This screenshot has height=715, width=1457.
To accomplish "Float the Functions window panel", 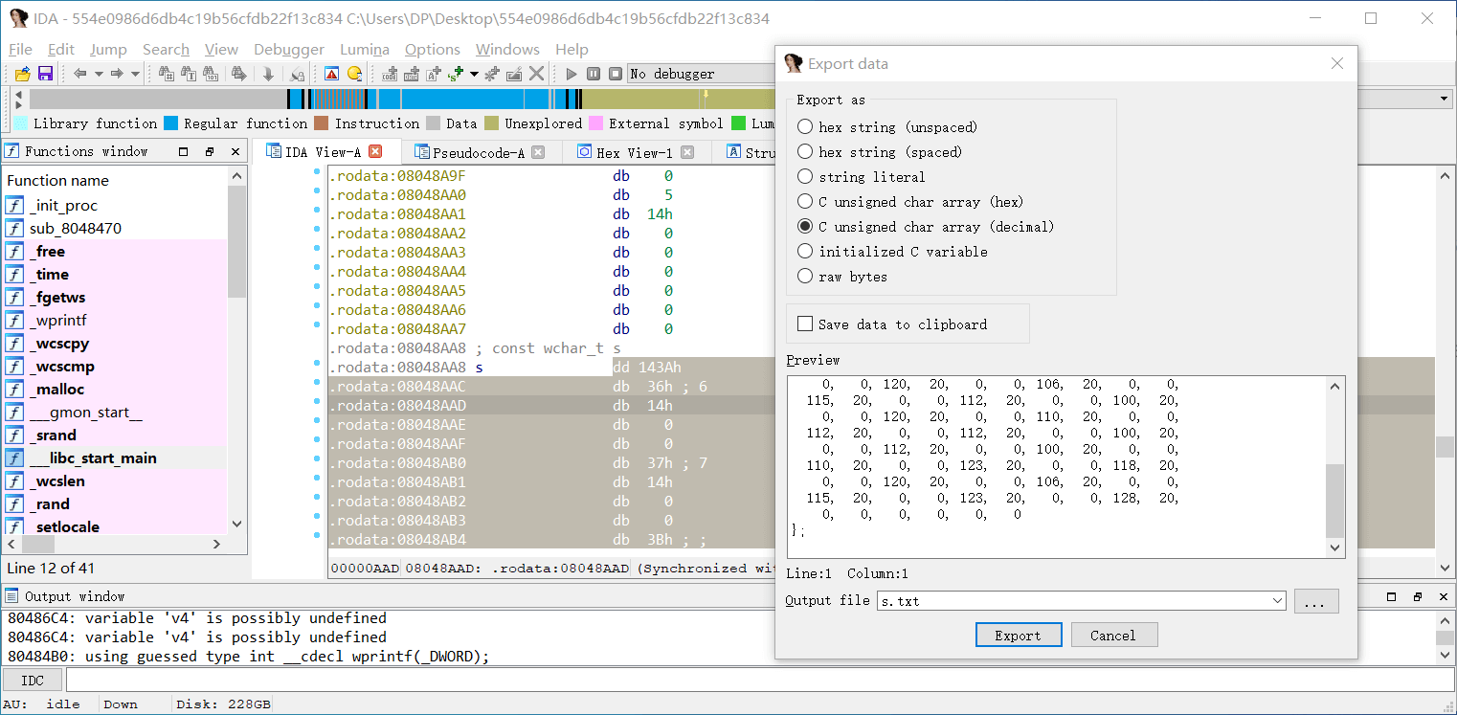I will pos(209,151).
